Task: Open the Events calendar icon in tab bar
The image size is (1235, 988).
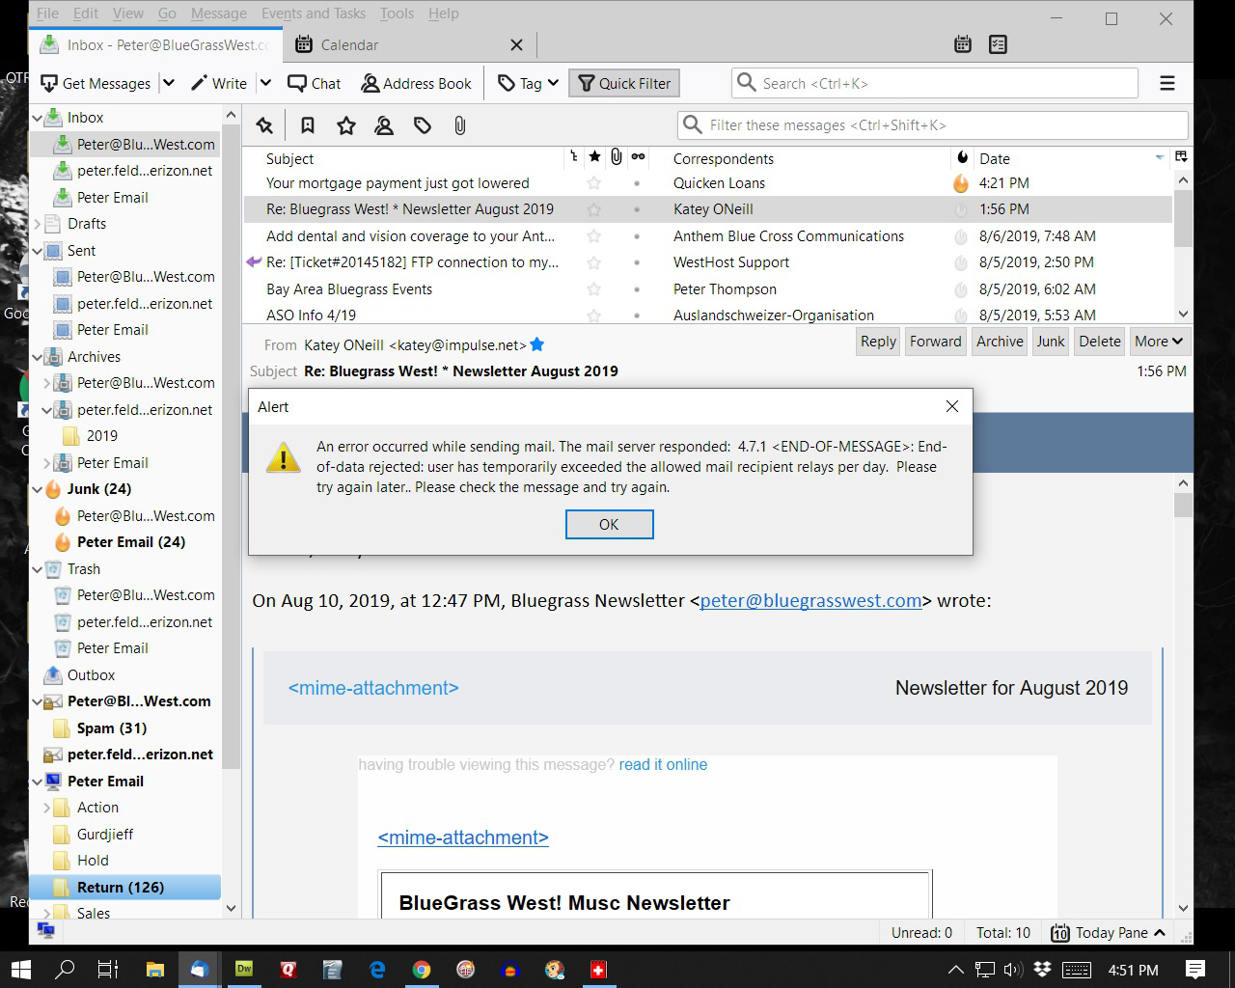Action: click(x=962, y=44)
